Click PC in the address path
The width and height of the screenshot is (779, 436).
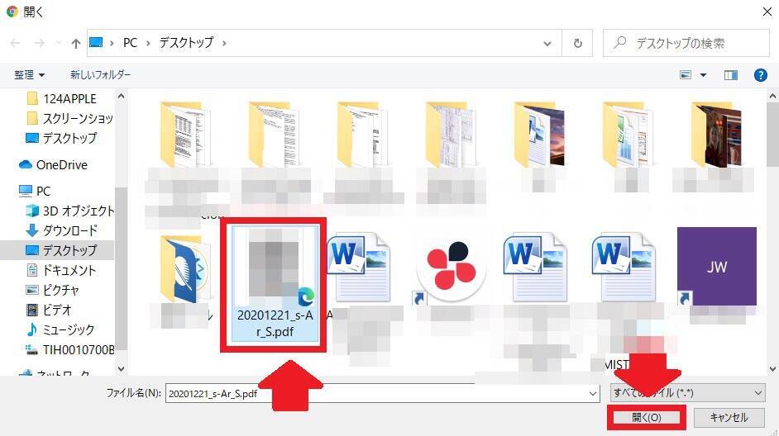pyautogui.click(x=130, y=43)
